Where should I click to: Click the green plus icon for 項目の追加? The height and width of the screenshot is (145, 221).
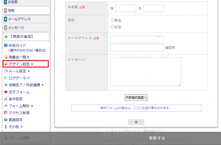6,37
